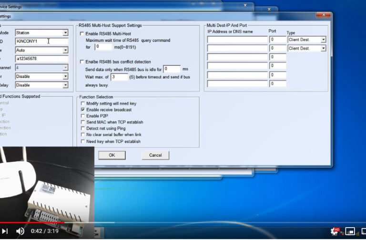Close the Device Settings window behind
This screenshot has height=240, width=366.
(x=245, y=5)
